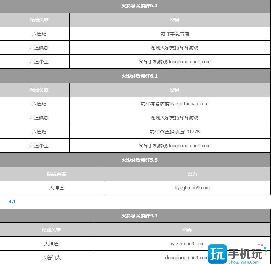The height and width of the screenshot is (264, 271).
Task: Click the 六道仙人 hero cell
Action: pos(47,258)
